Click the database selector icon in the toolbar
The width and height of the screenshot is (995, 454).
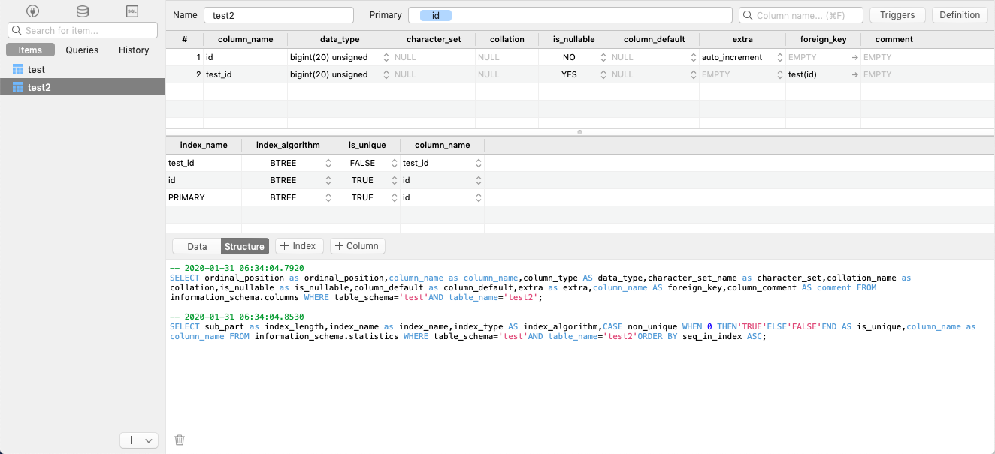(82, 11)
